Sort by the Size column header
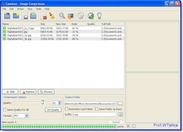Screen dimensions: 183x132 (x=47, y=24)
